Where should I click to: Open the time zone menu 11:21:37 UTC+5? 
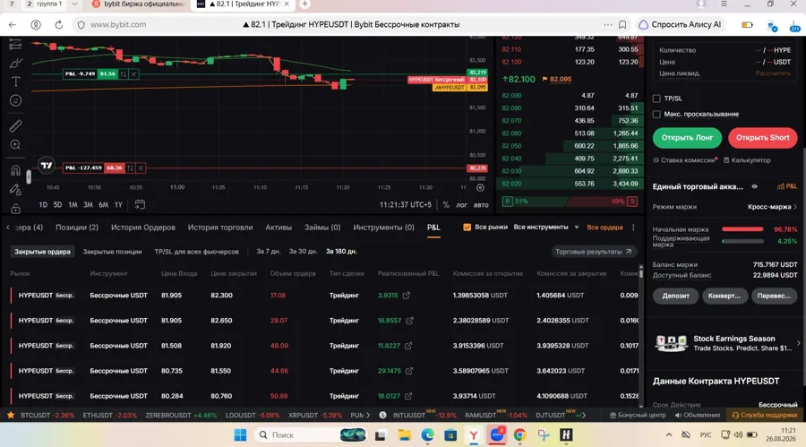(406, 205)
